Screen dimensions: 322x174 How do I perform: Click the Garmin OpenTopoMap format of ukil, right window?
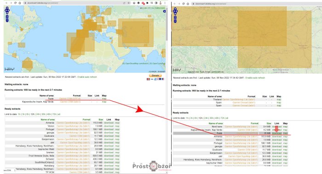click(243, 157)
